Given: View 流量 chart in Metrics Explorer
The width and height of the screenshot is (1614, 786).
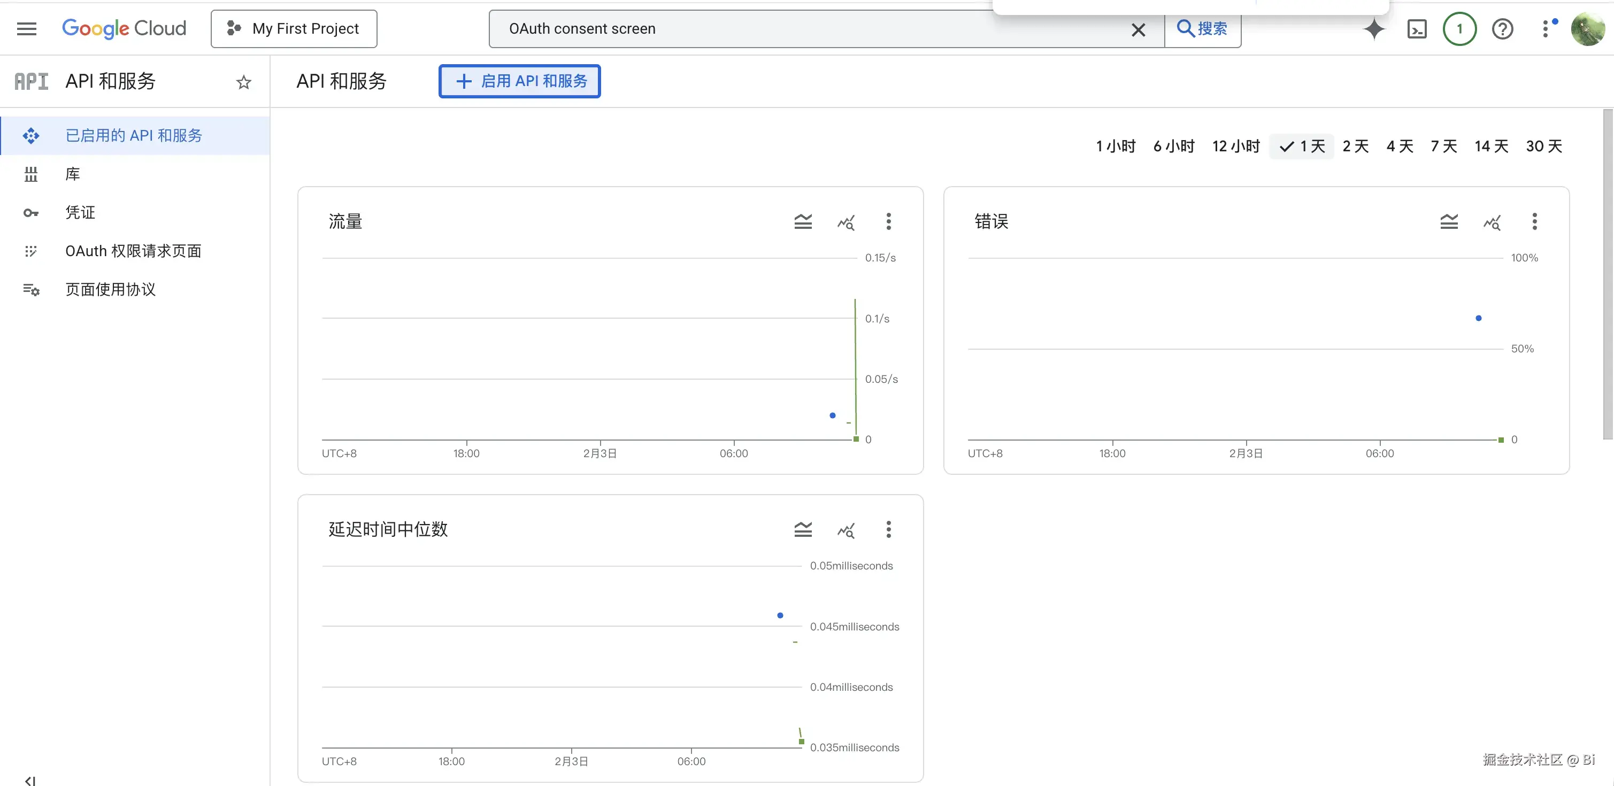Looking at the screenshot, I should 847,222.
